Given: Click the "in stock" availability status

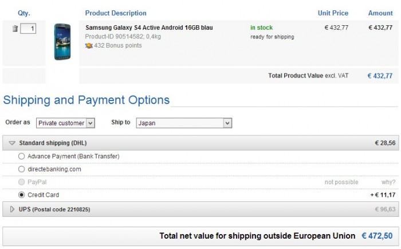Looking at the screenshot, I should [x=261, y=28].
